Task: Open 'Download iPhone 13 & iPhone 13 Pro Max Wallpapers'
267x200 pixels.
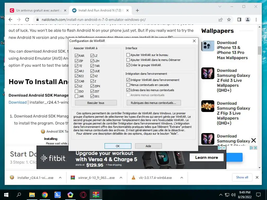Action: click(x=232, y=50)
